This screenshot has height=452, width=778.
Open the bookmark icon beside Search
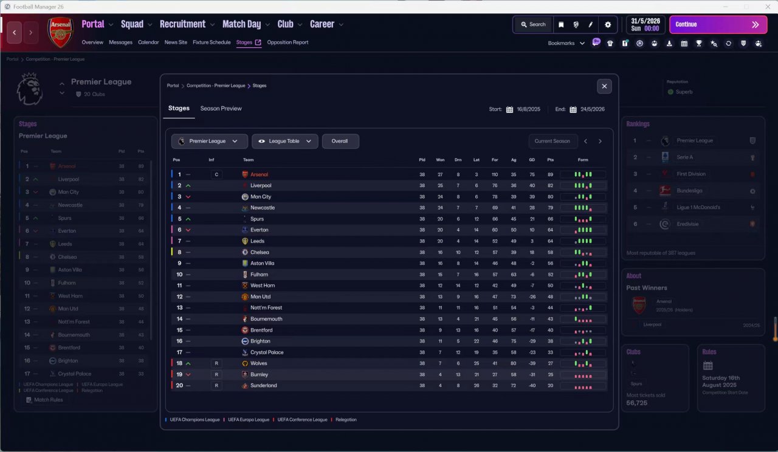click(561, 25)
